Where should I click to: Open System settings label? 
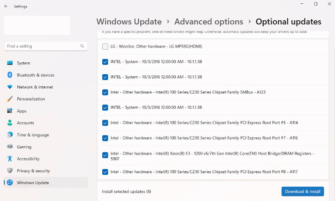(x=24, y=63)
